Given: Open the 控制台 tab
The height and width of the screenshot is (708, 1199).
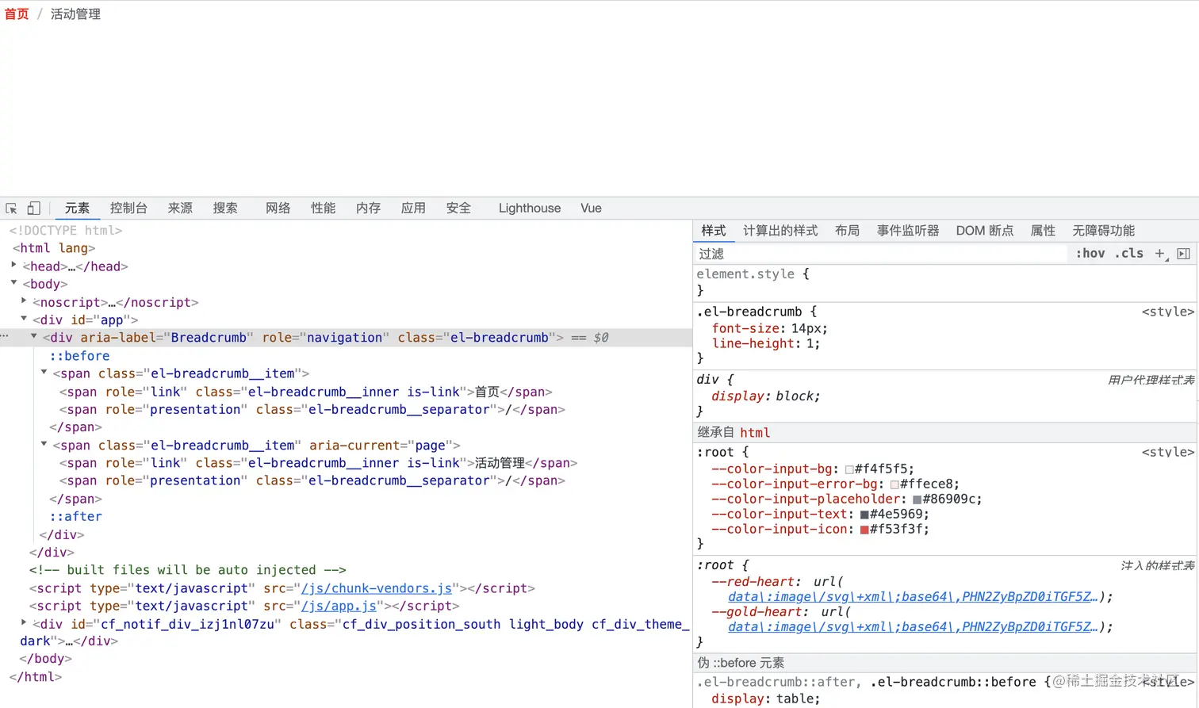Looking at the screenshot, I should pyautogui.click(x=128, y=209).
